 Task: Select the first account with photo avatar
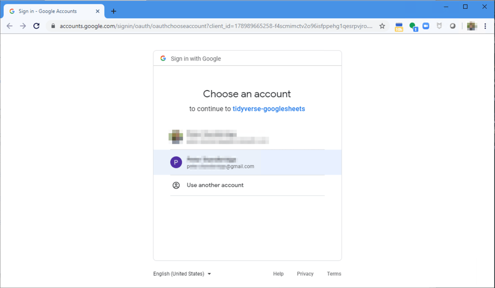click(x=247, y=137)
